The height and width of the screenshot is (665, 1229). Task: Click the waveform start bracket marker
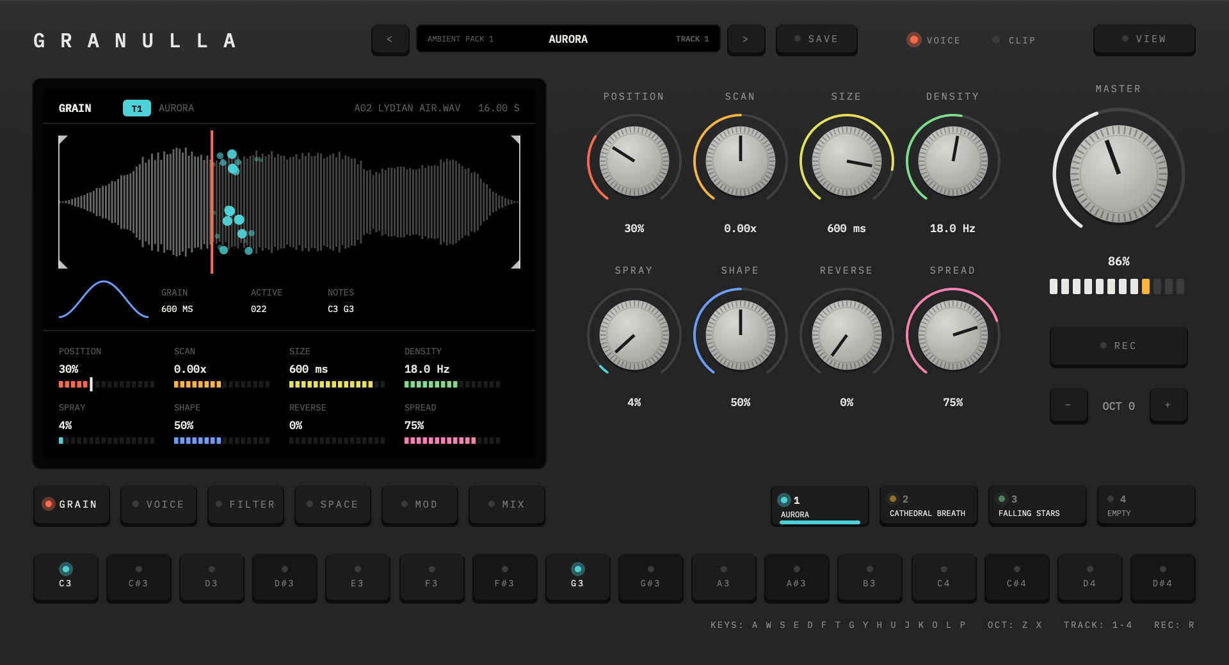[62, 202]
